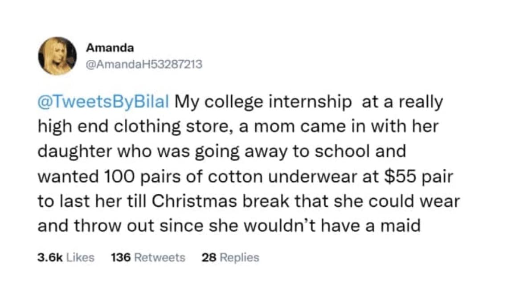
Task: View the Replies label
Action: click(x=239, y=257)
